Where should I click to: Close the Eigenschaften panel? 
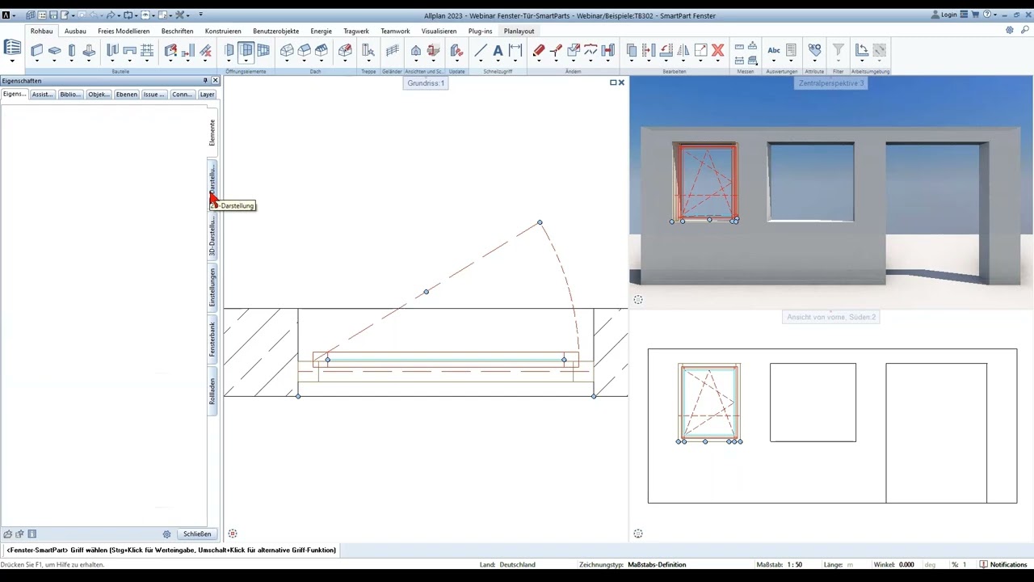(215, 81)
